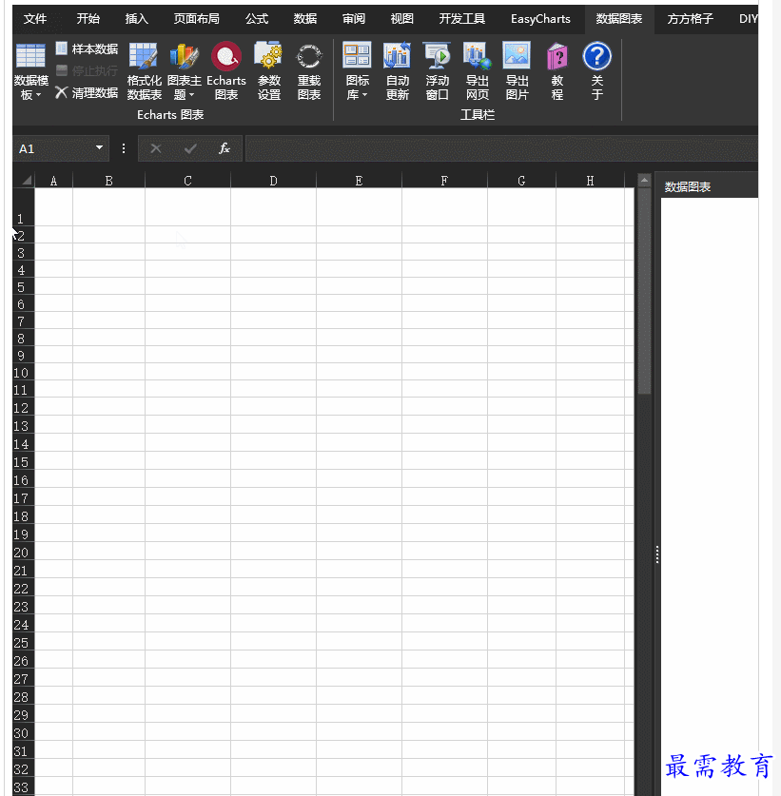Click 导出图片 export image icon
Screen dimensions: 781x796
[517, 71]
